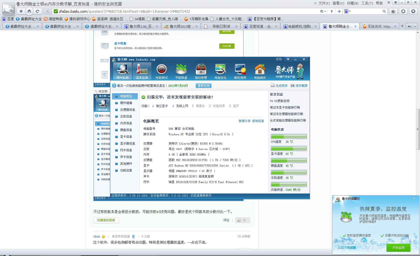This screenshot has width=420, height=256.
Task: Open V3.58更新说明 log link
Action: coord(279,101)
